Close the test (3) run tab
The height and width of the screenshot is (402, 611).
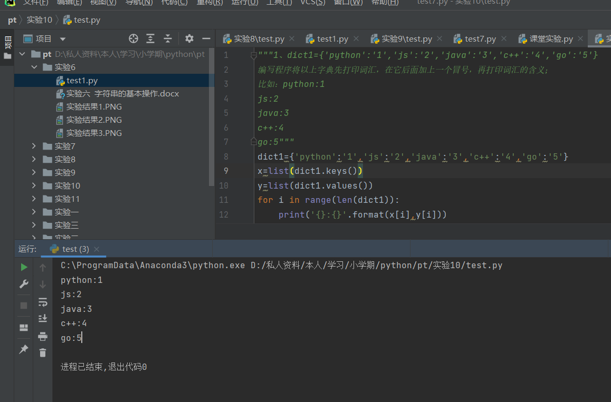(x=97, y=249)
